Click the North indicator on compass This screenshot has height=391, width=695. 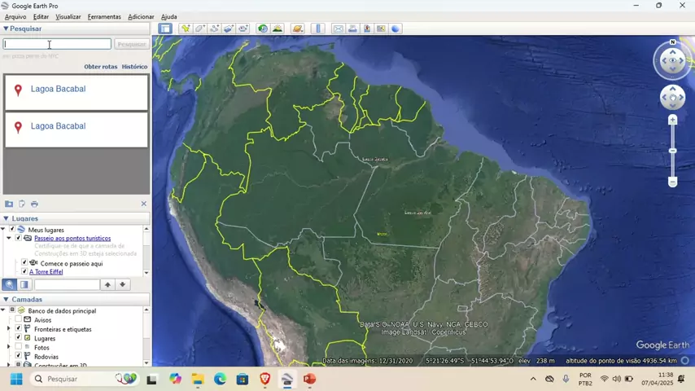(x=673, y=42)
